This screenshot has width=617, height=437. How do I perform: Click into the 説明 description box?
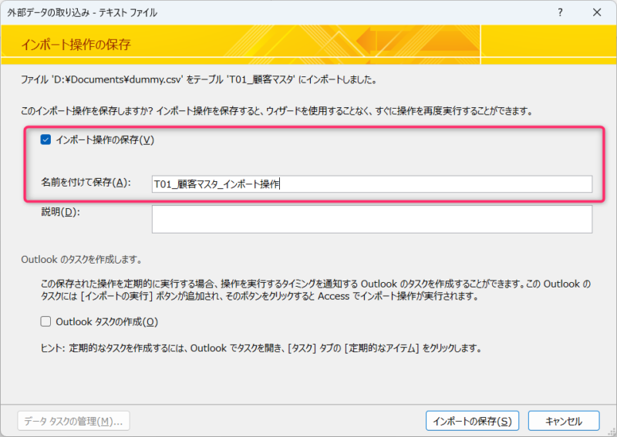(372, 219)
